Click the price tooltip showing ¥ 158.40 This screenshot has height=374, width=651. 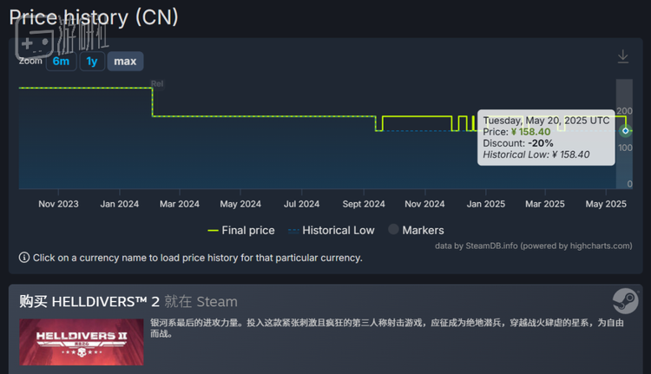(546, 137)
